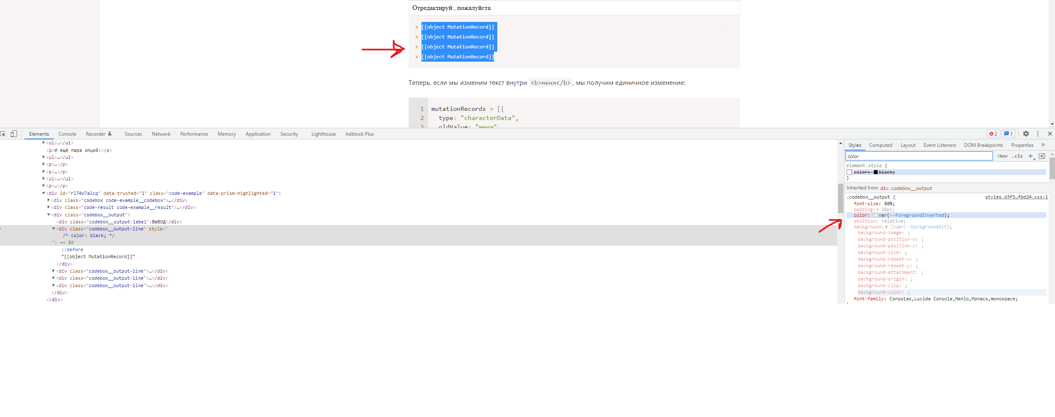The image size is (1055, 417).
Task: Open the black color swatch picker
Action: click(876, 172)
